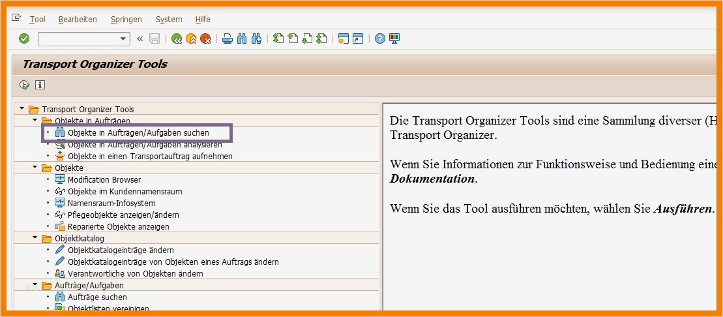The image size is (723, 317).
Task: Click the Objektkatalog folder icon
Action: pyautogui.click(x=46, y=239)
